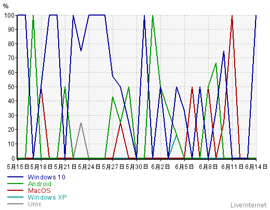Click the 20 y-axis value
The image size is (270, 210).
point(11,130)
